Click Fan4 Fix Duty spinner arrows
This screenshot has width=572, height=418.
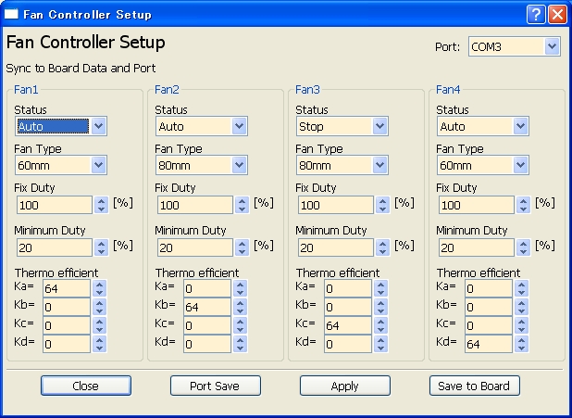coord(523,205)
